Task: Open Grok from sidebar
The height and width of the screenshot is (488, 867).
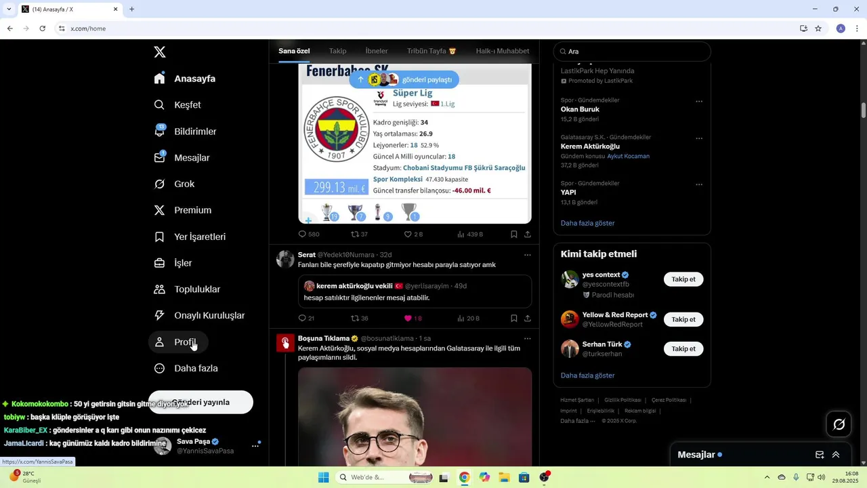Action: [174, 184]
